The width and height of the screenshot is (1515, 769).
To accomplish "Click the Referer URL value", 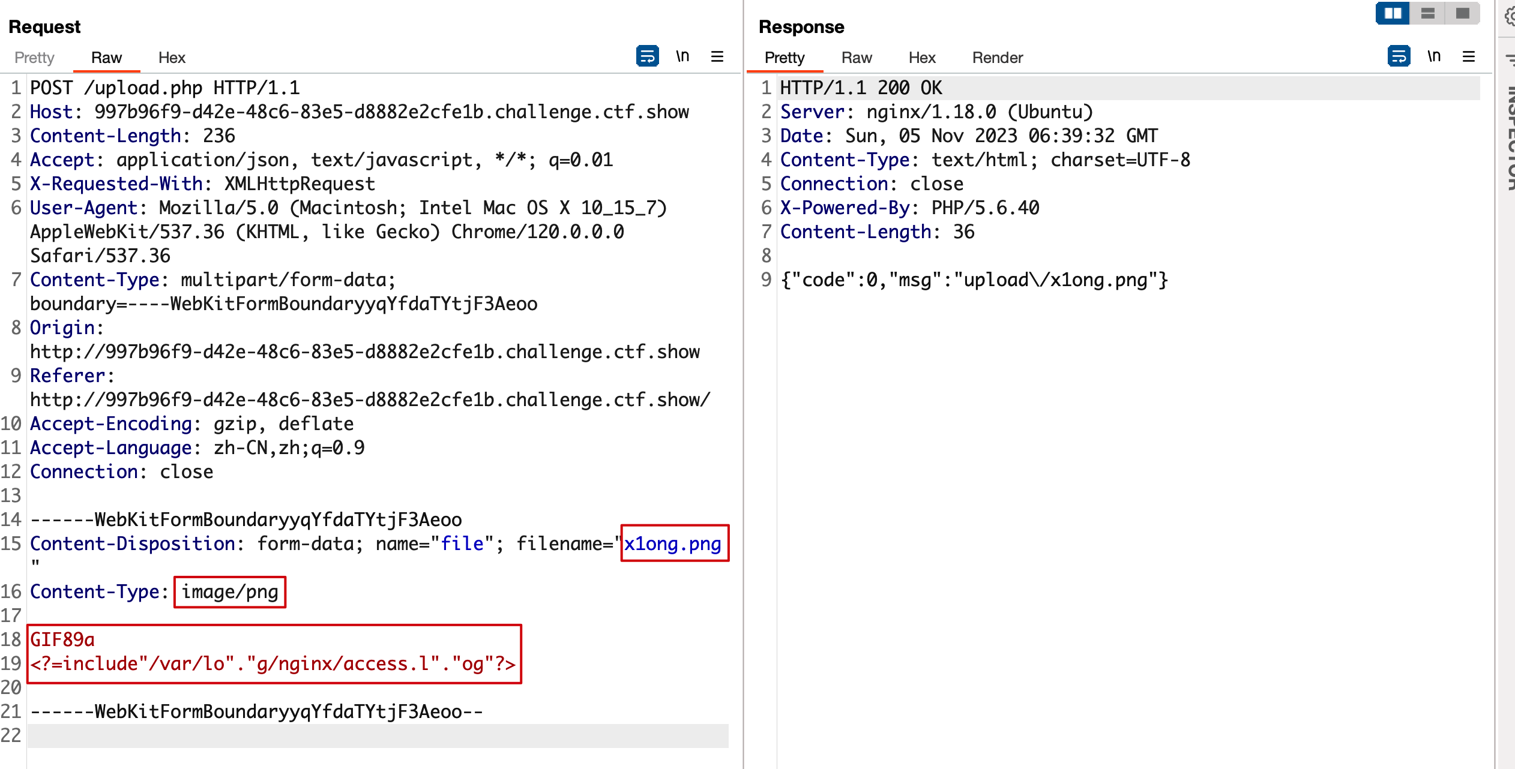I will tap(370, 400).
